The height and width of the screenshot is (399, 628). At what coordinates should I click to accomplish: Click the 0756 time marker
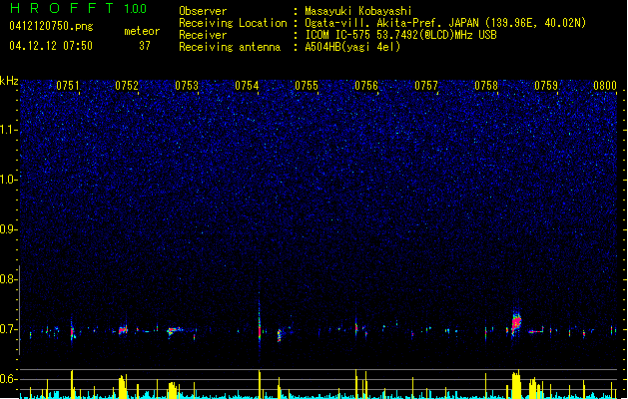[x=366, y=86]
